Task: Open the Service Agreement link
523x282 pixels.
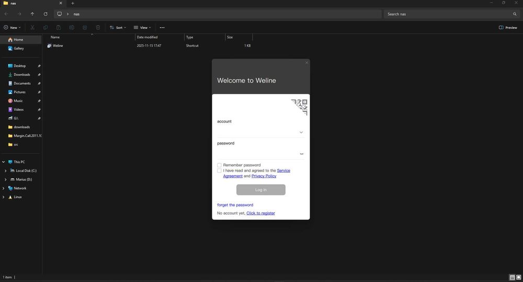Action: tap(283, 171)
